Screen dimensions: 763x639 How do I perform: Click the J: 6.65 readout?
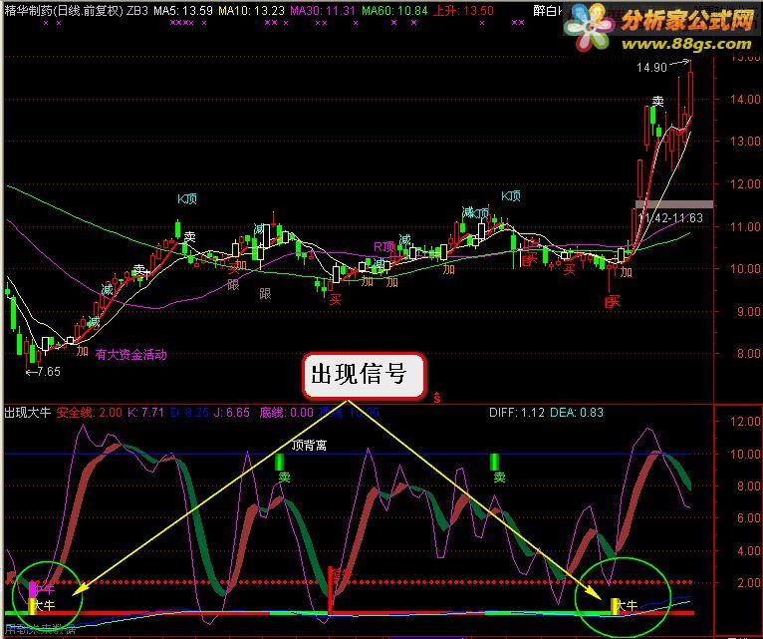[x=232, y=413]
